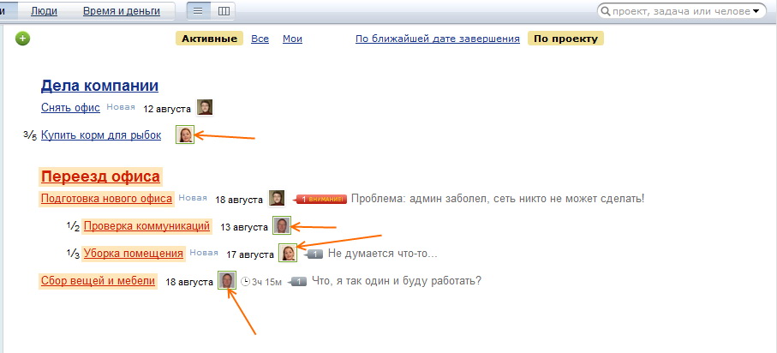The height and width of the screenshot is (353, 777).
Task: Open the Время и деньги tab
Action: tap(126, 12)
